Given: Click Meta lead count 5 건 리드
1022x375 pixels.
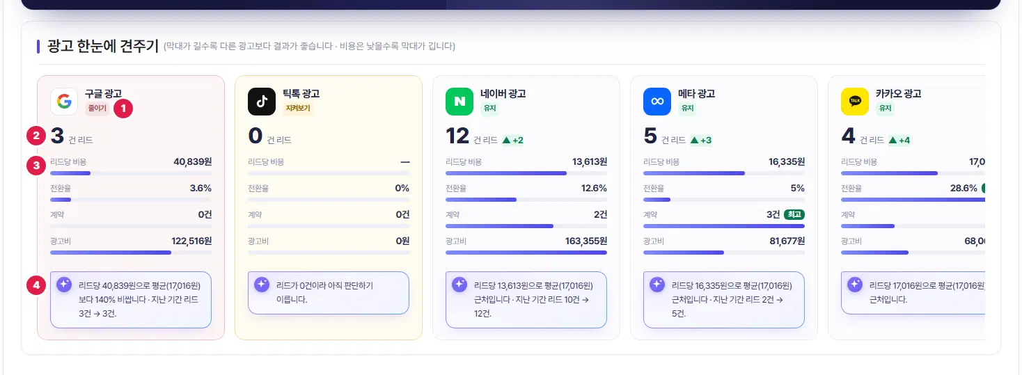Looking at the screenshot, I should pos(664,136).
